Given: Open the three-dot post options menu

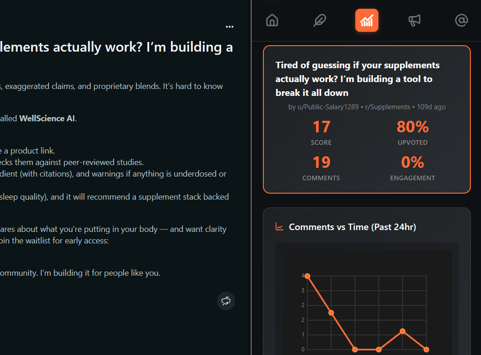Looking at the screenshot, I should [230, 27].
